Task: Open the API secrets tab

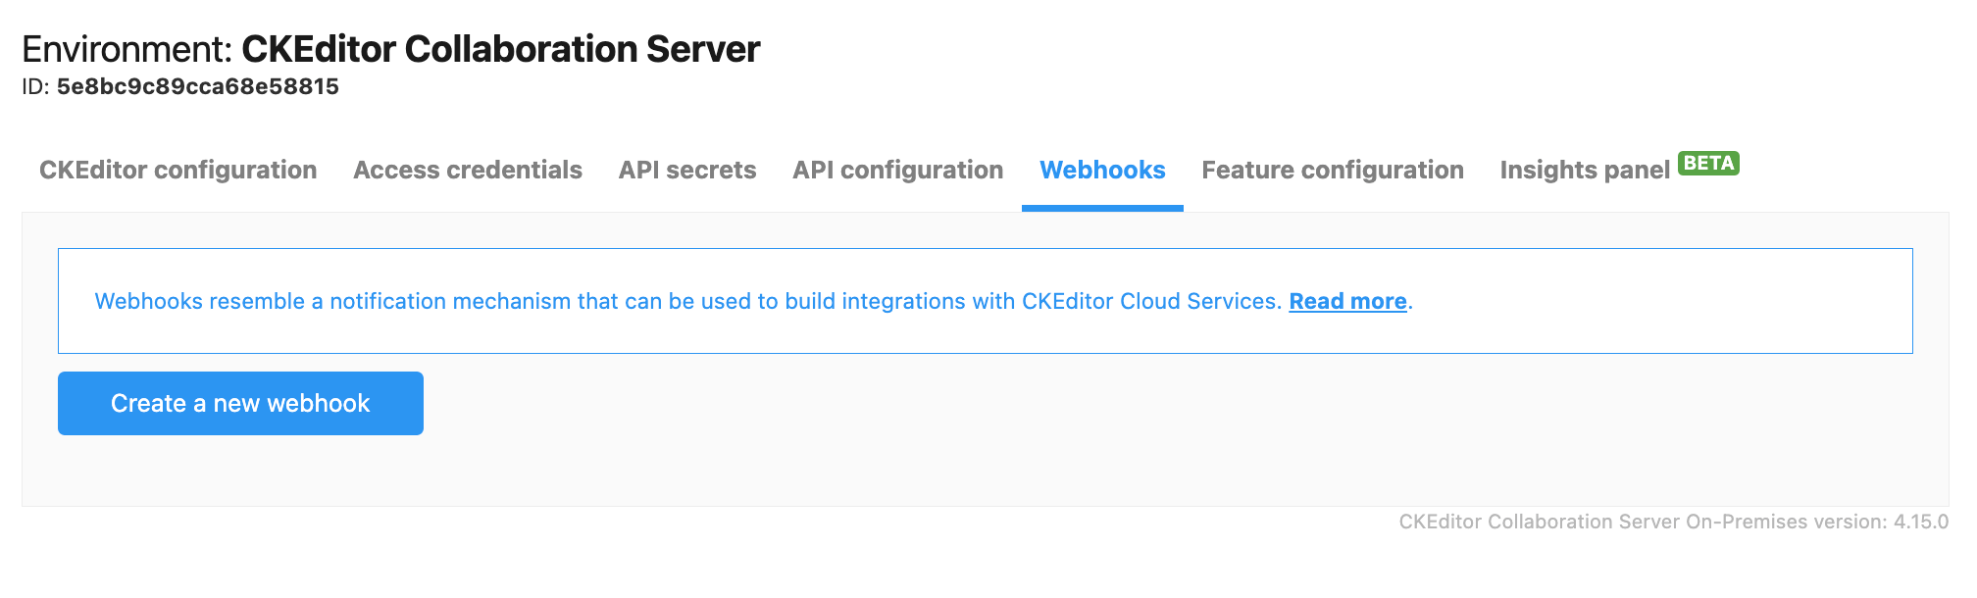Action: (x=687, y=170)
